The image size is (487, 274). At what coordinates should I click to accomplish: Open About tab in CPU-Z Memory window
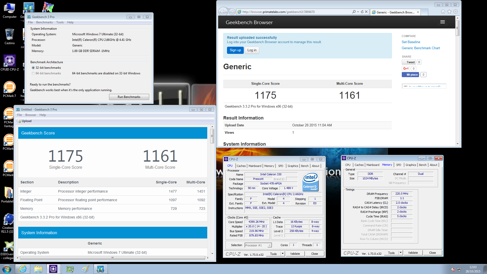pos(433,165)
